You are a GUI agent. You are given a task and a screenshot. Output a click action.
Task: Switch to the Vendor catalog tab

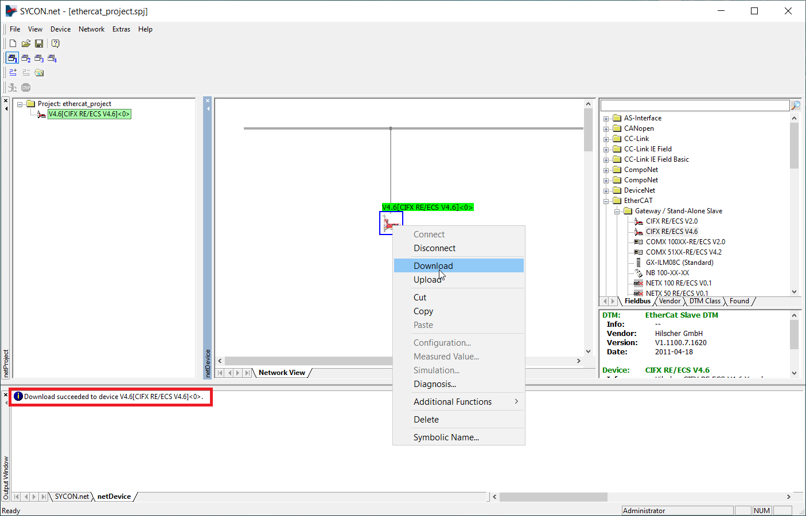coord(669,301)
